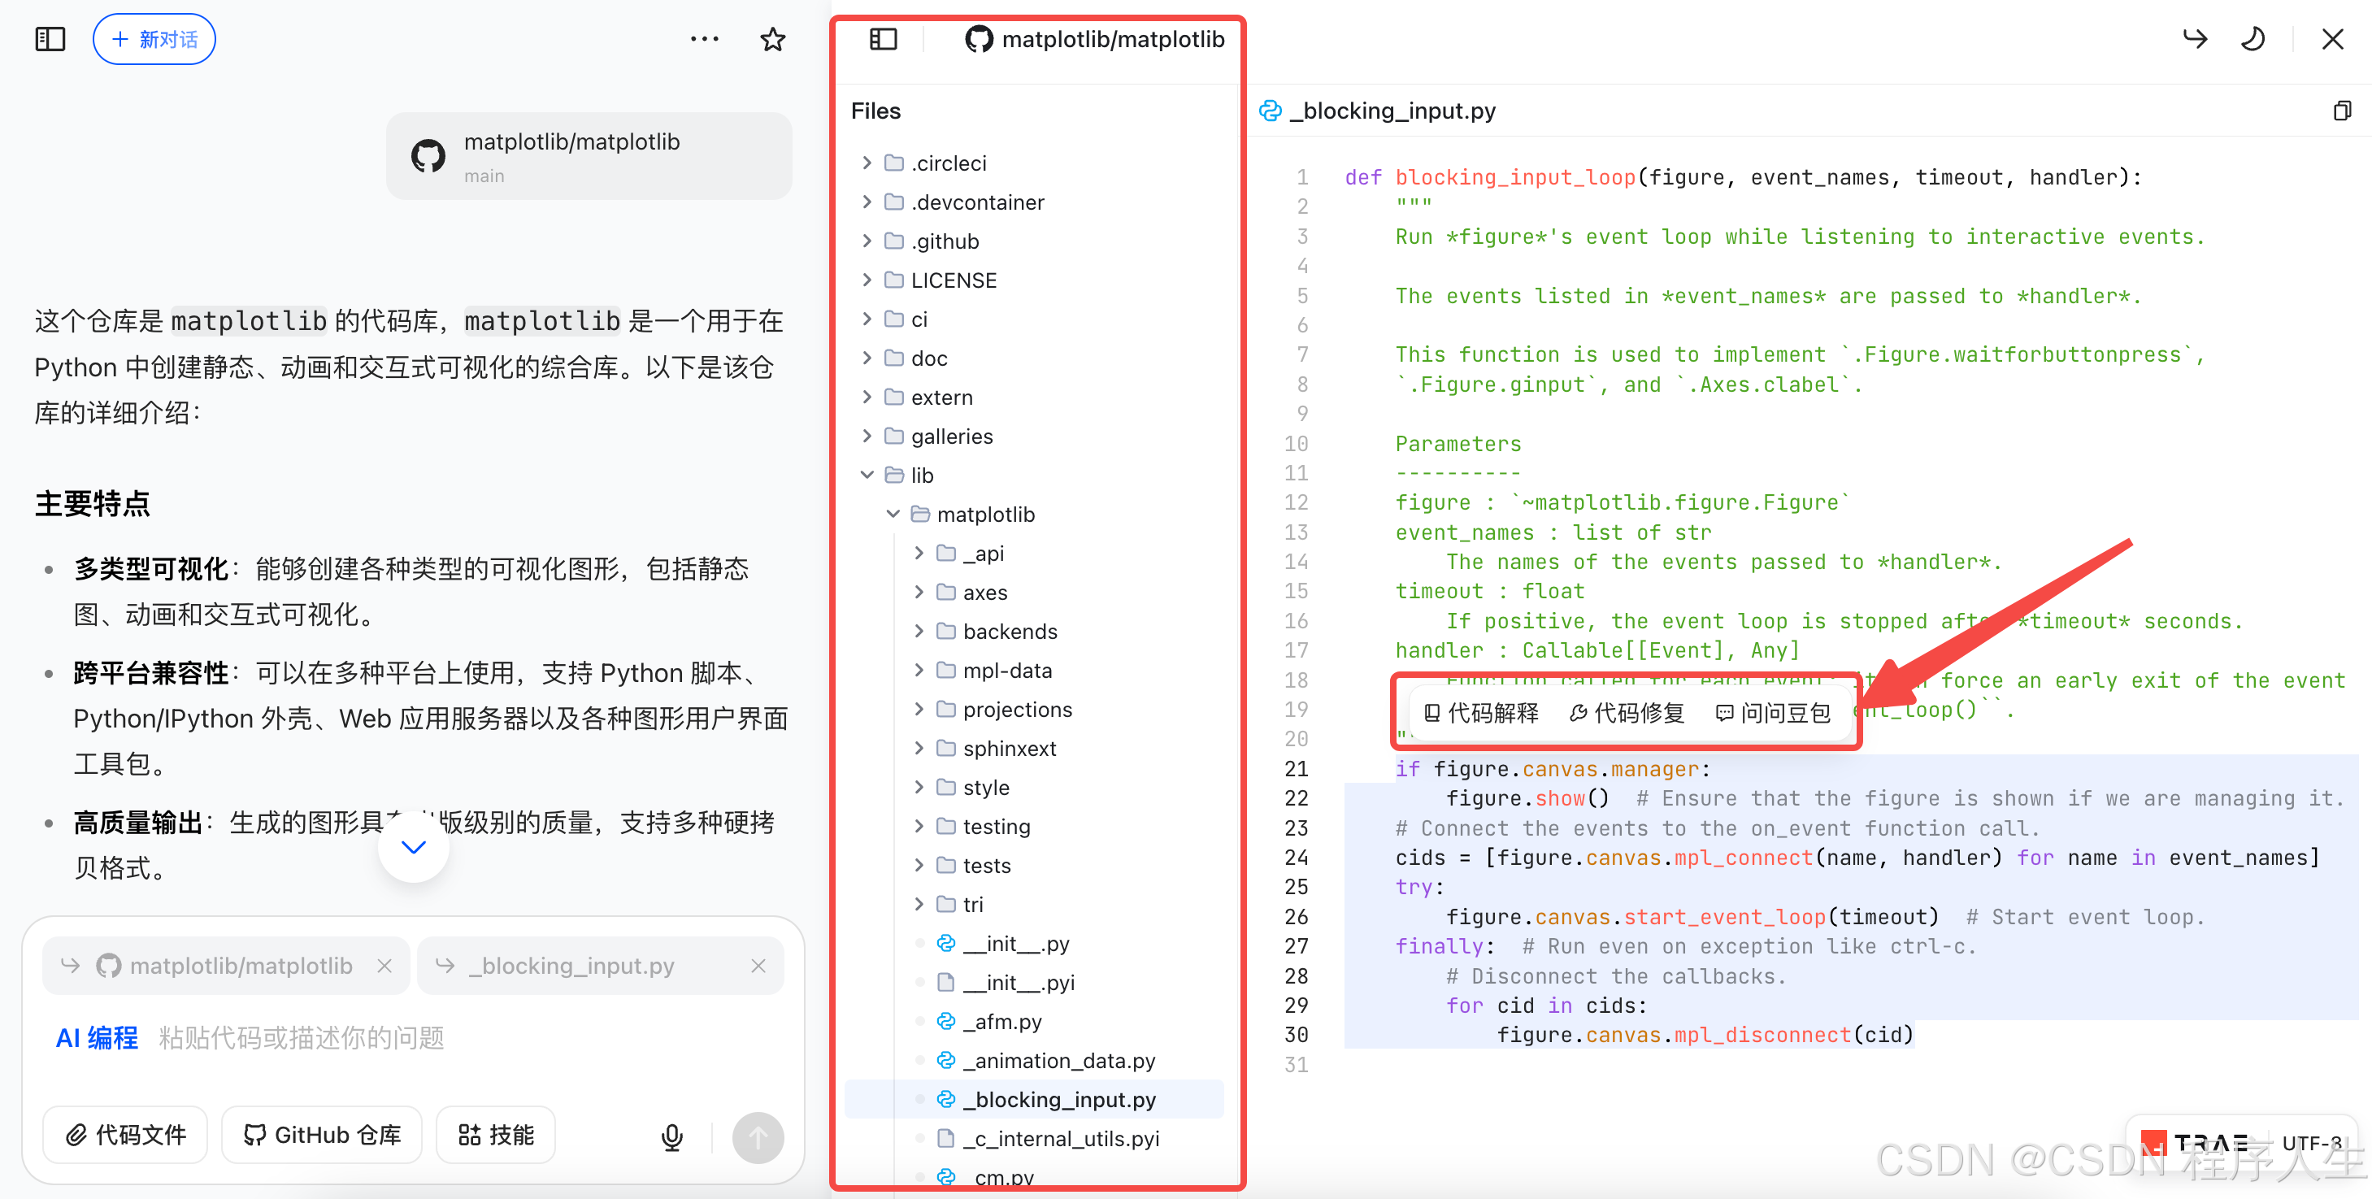
Task: Open the three-dot more options menu
Action: click(x=705, y=39)
